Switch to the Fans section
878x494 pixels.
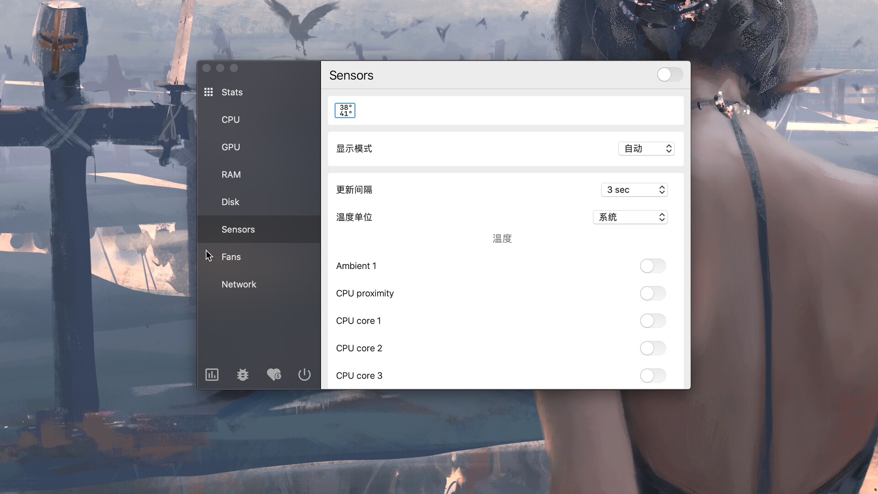pos(231,257)
